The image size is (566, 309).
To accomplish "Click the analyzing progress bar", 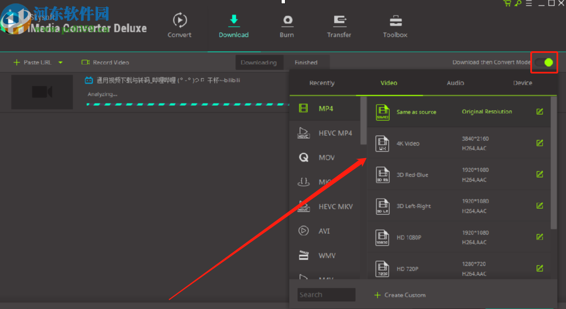I will (x=188, y=104).
